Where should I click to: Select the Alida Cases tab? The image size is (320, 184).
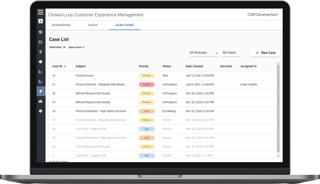tap(125, 25)
